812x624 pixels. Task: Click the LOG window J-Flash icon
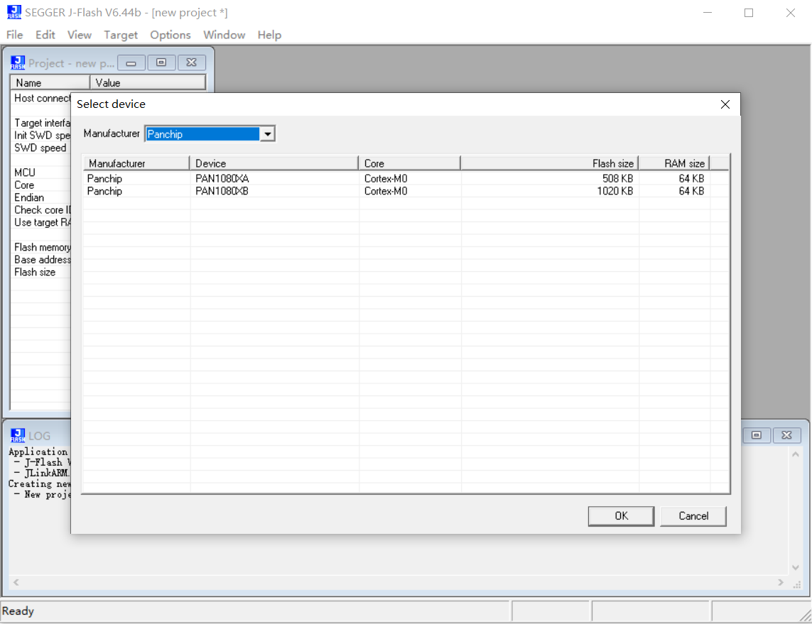click(x=18, y=436)
